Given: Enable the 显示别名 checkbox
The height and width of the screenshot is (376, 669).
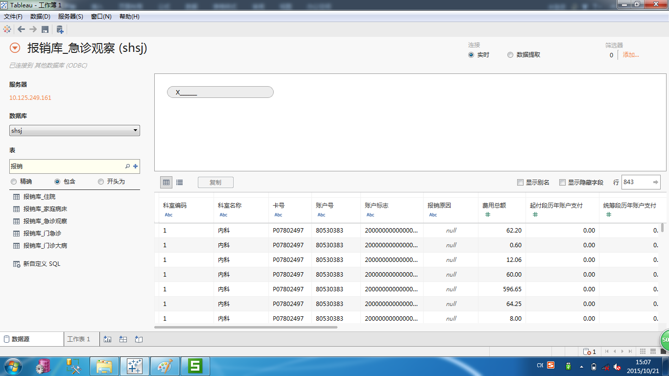Looking at the screenshot, I should 521,183.
